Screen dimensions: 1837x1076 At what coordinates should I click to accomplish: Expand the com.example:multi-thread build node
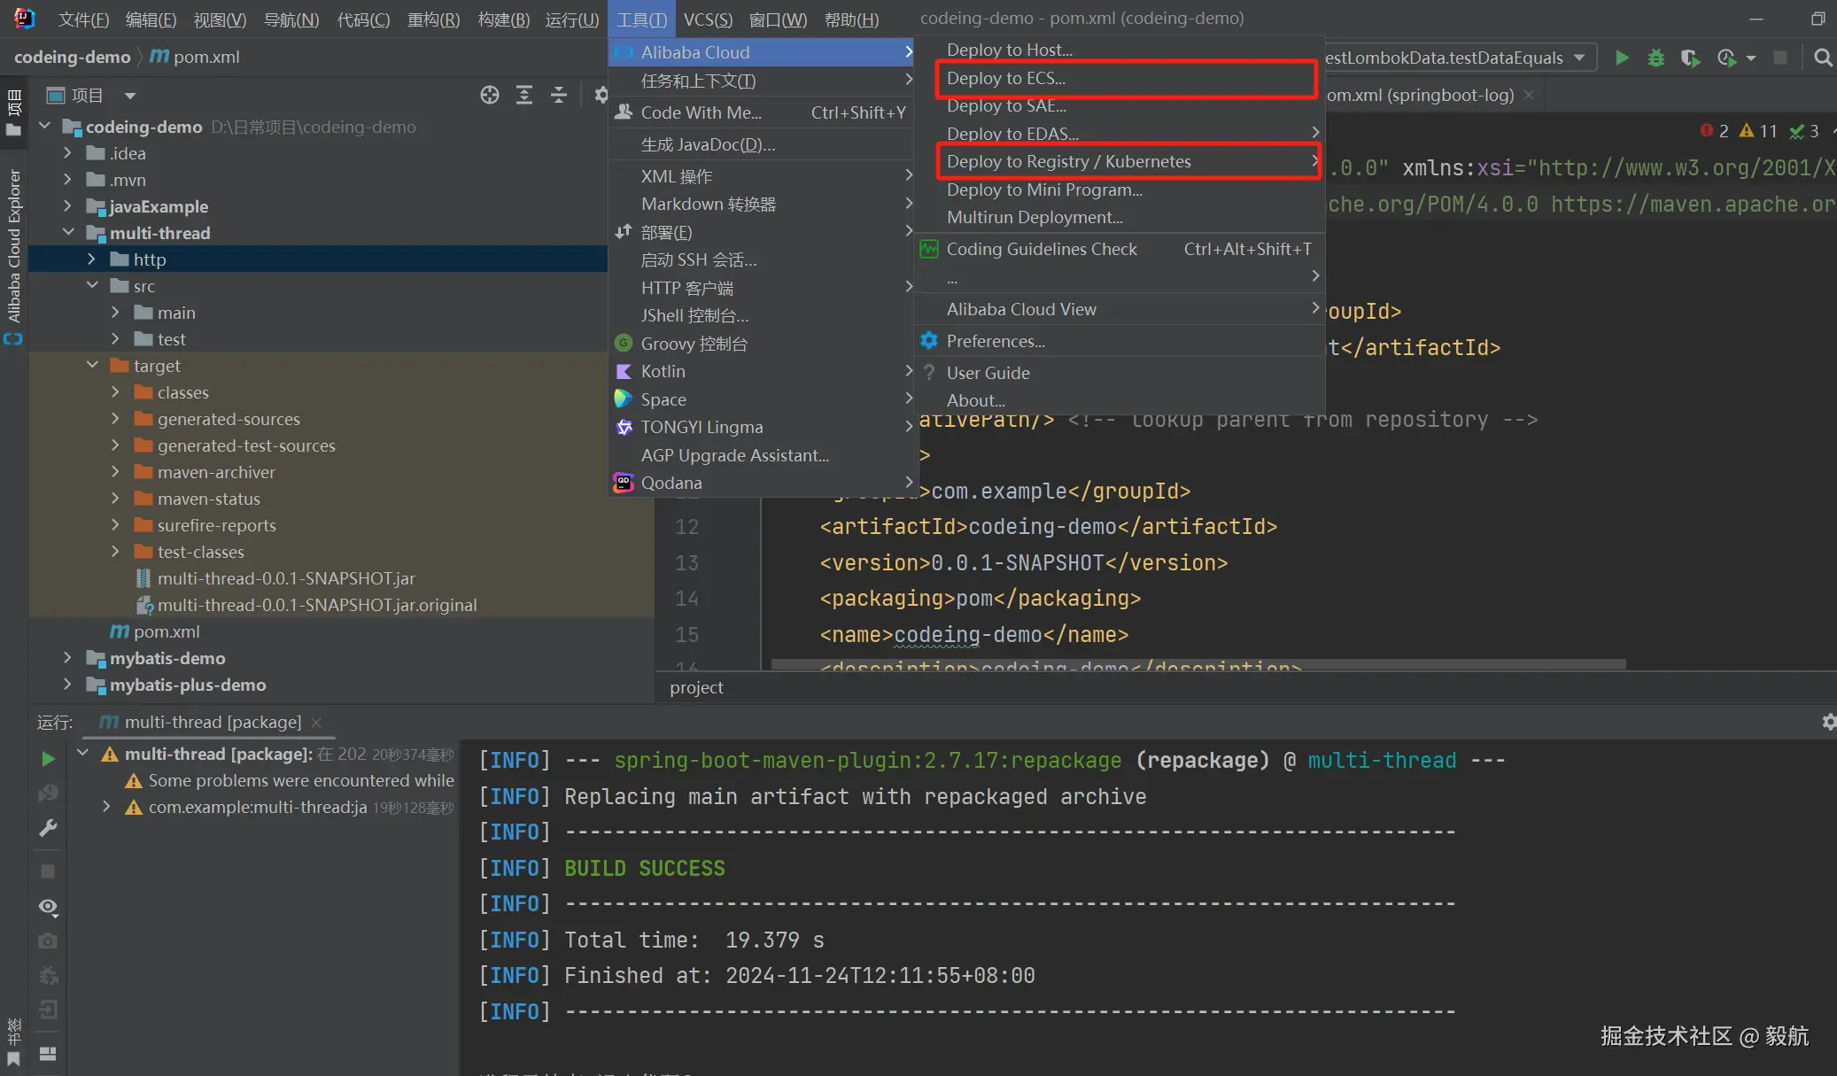pos(106,807)
